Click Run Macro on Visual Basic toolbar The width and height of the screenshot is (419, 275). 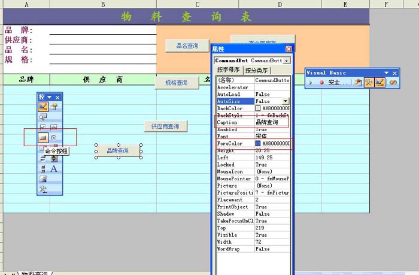click(311, 82)
